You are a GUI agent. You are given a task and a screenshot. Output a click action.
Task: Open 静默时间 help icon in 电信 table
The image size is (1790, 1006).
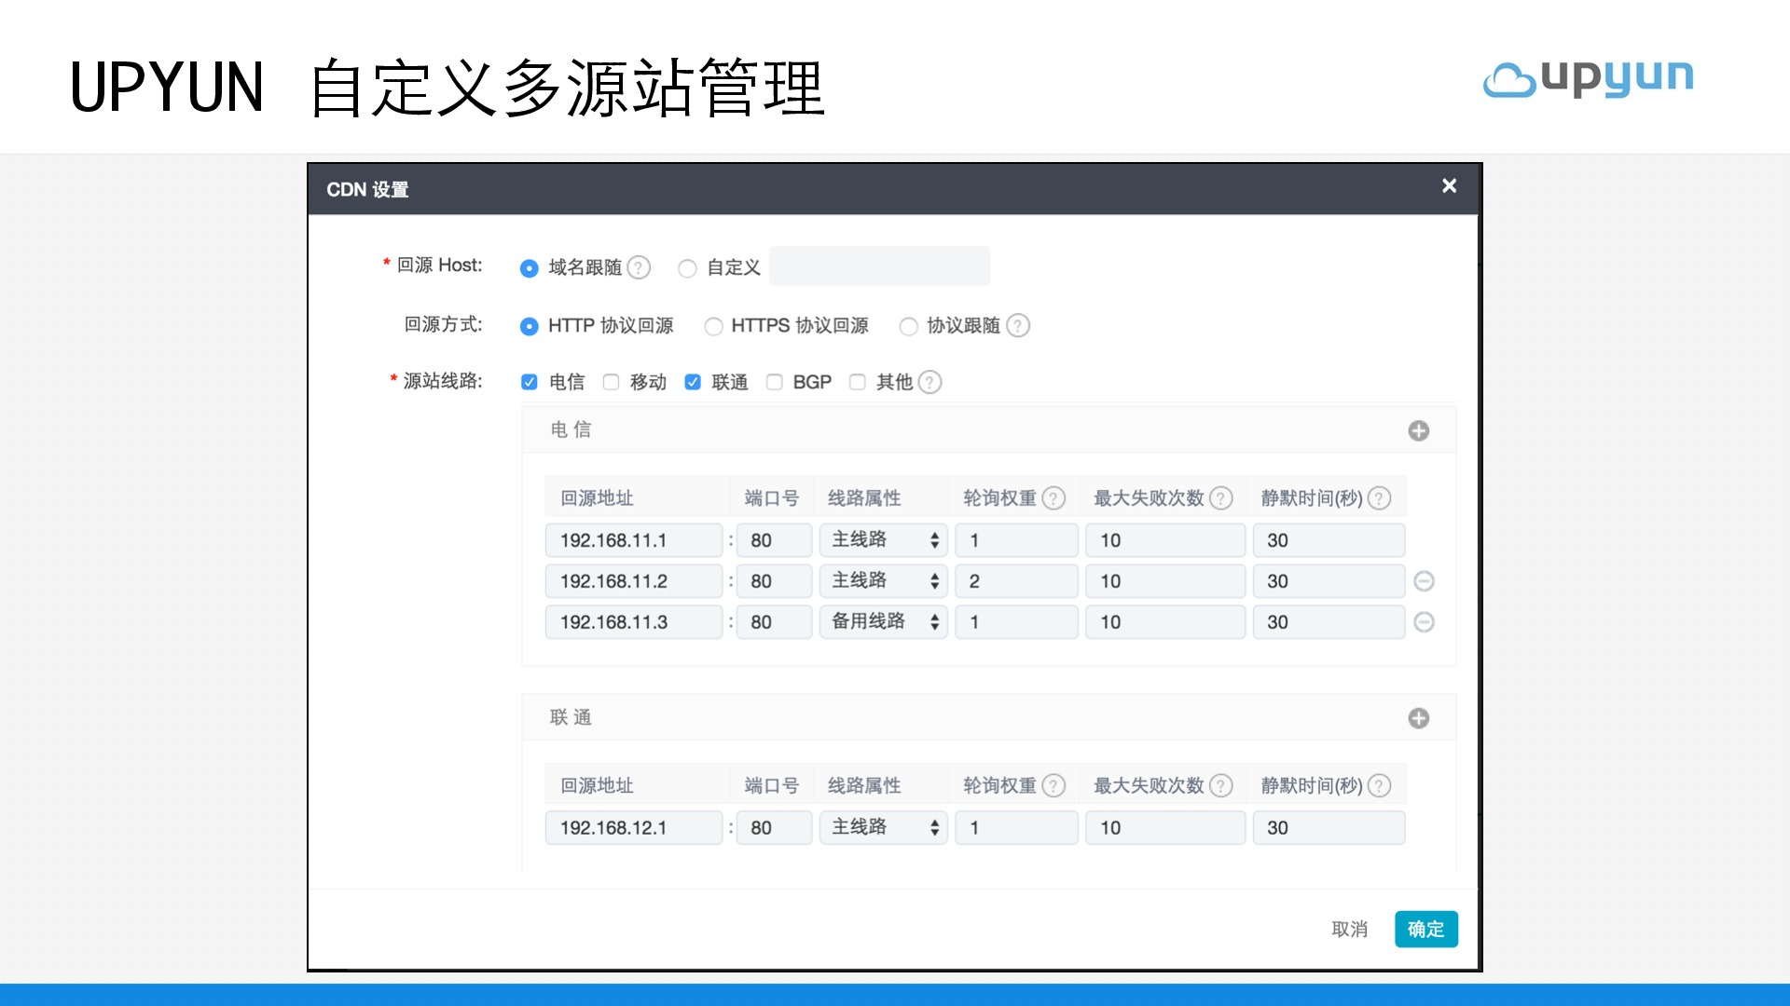(1380, 498)
